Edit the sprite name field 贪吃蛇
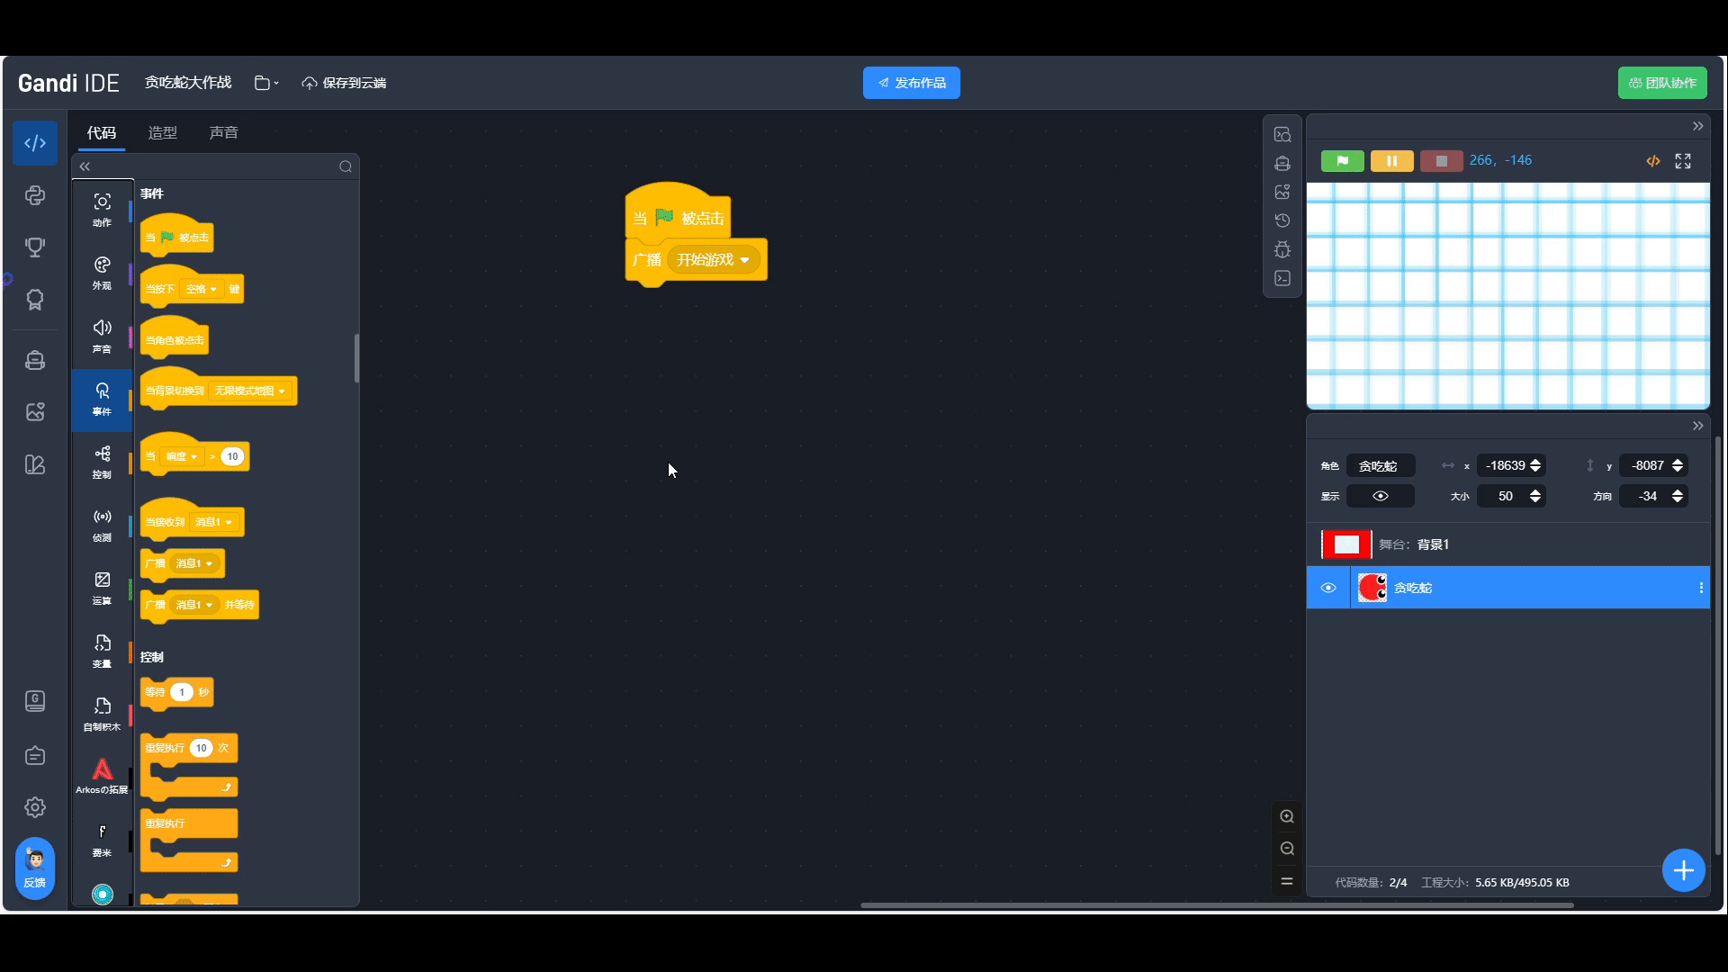 [1381, 465]
